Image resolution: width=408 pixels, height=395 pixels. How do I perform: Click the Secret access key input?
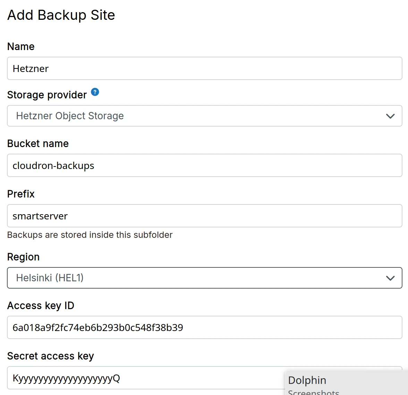(146, 378)
